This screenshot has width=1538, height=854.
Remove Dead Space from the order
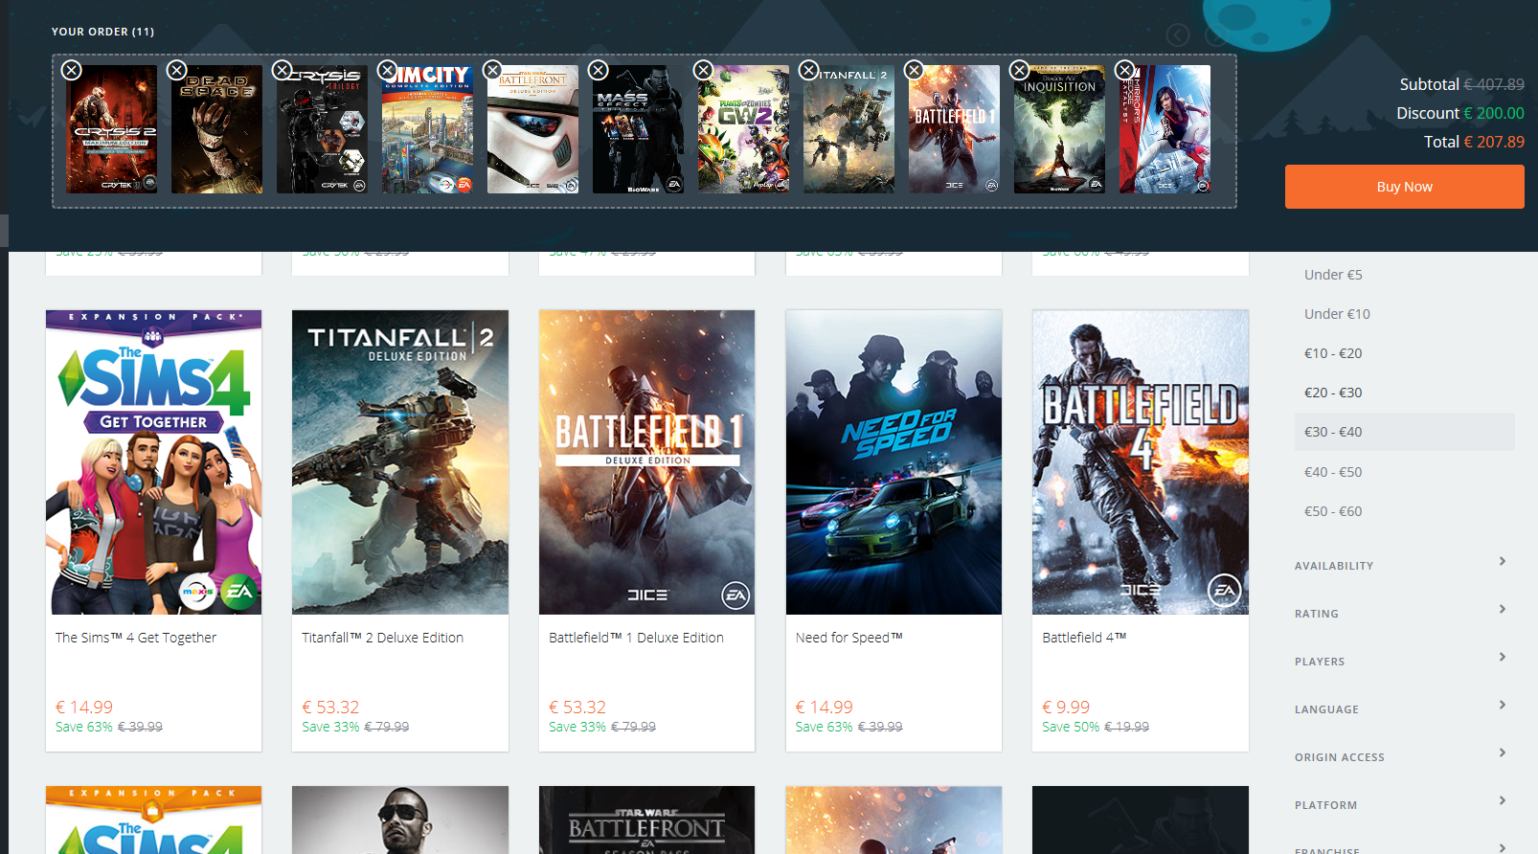177,70
